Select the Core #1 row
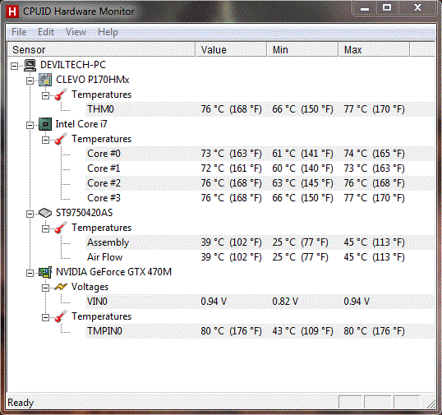This screenshot has height=415, width=442. point(260,168)
